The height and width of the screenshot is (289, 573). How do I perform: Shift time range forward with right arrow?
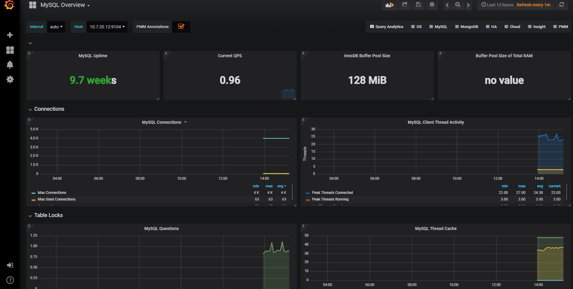[468, 5]
